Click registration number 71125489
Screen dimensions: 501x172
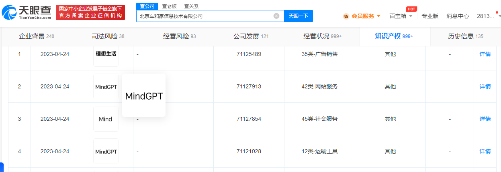pos(249,54)
